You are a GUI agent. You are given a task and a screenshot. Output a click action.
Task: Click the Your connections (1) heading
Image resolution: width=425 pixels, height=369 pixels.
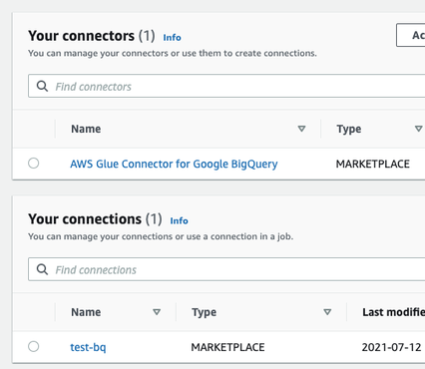coord(95,219)
